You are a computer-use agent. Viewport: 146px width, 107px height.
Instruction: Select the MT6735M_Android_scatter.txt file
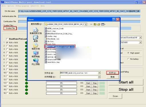[x=60, y=47]
